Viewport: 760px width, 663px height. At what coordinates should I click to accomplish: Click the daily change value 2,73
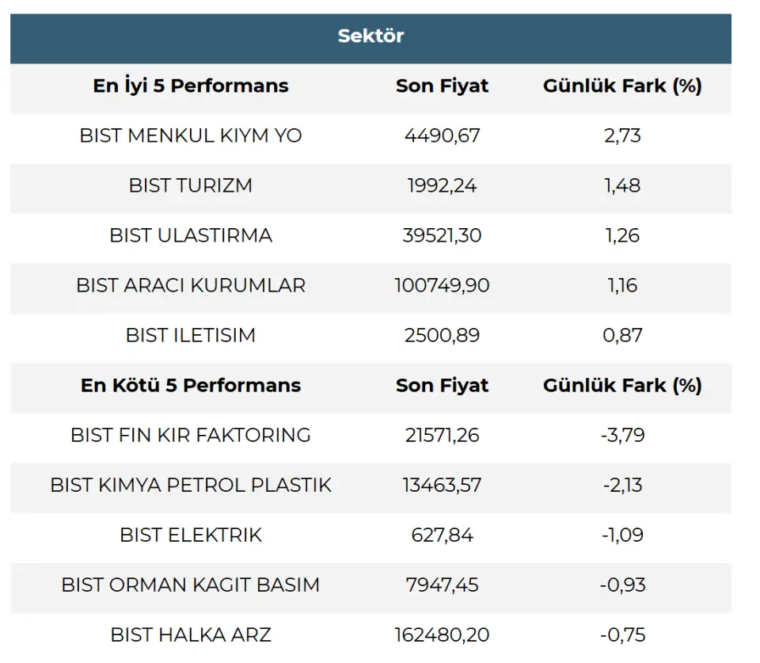[622, 135]
